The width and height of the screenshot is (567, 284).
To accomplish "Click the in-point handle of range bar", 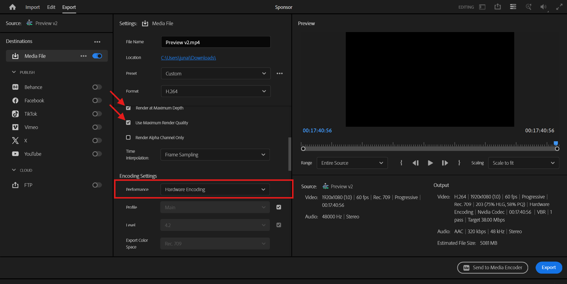I will click(x=303, y=149).
